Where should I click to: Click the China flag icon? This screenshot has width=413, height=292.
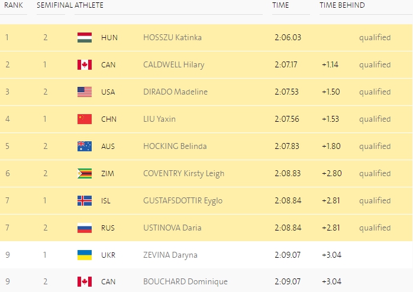(x=84, y=119)
